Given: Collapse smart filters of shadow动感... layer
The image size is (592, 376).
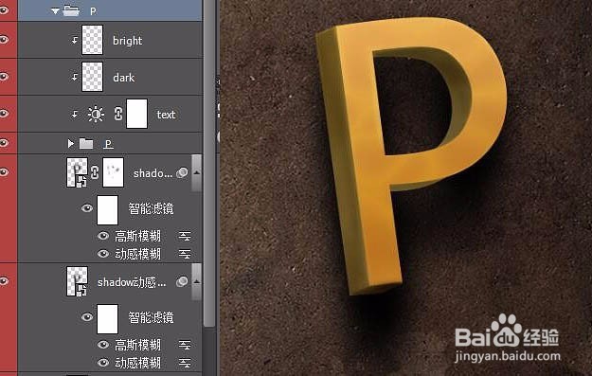Looking at the screenshot, I should pos(197,281).
